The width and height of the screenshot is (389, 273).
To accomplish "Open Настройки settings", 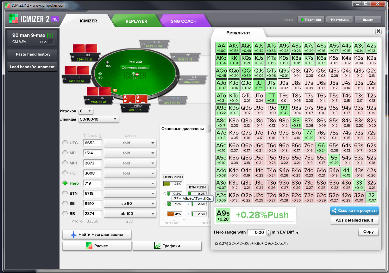I will pyautogui.click(x=340, y=20).
